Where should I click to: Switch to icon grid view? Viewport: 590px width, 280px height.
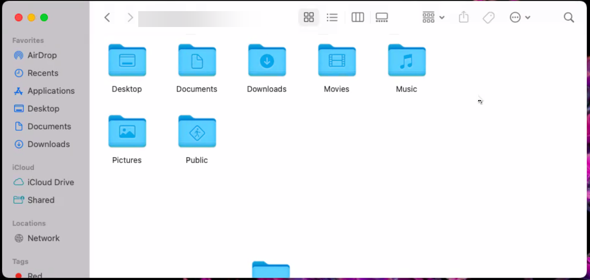coord(309,17)
